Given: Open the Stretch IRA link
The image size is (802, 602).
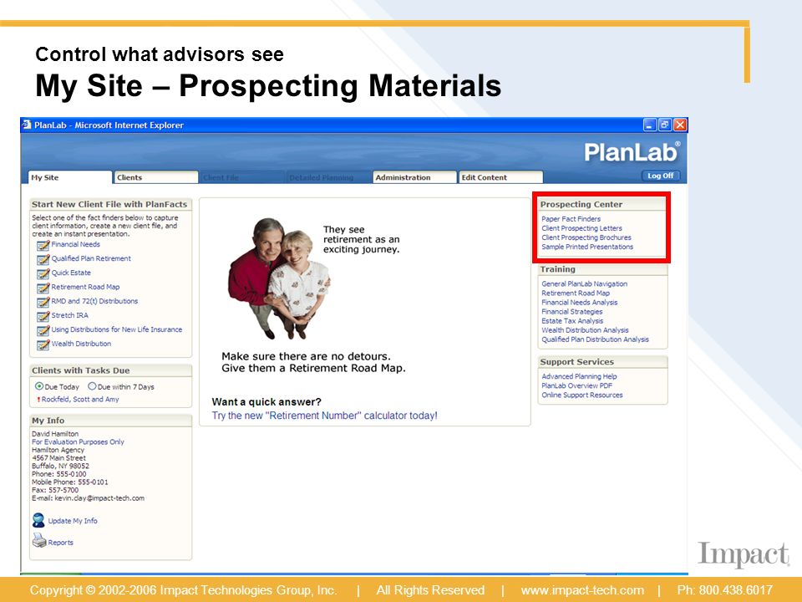Looking at the screenshot, I should [x=69, y=315].
